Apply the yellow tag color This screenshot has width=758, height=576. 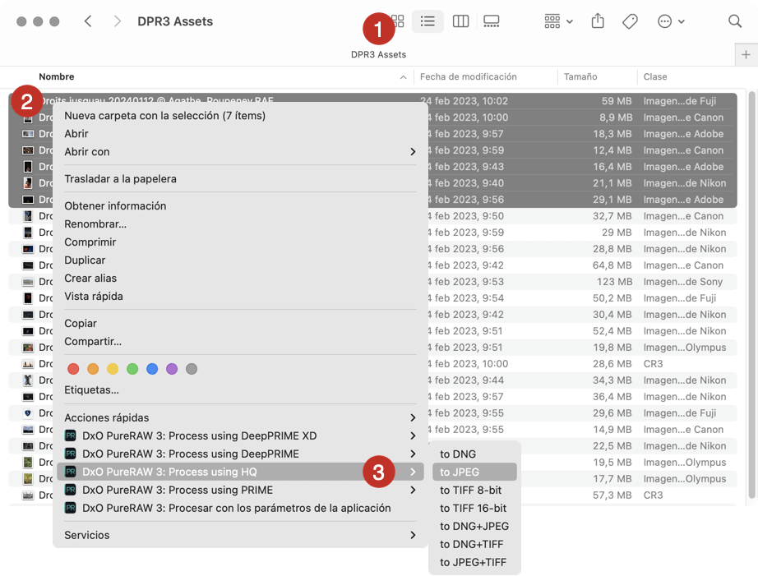(113, 369)
